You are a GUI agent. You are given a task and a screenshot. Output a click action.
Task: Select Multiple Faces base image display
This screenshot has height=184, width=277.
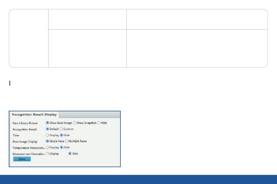[66, 141]
